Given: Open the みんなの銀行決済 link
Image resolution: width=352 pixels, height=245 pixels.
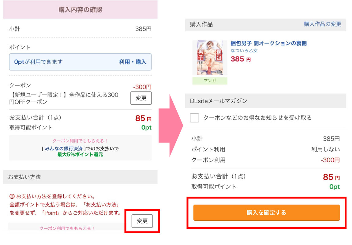Looking at the screenshot, I should point(64,149).
